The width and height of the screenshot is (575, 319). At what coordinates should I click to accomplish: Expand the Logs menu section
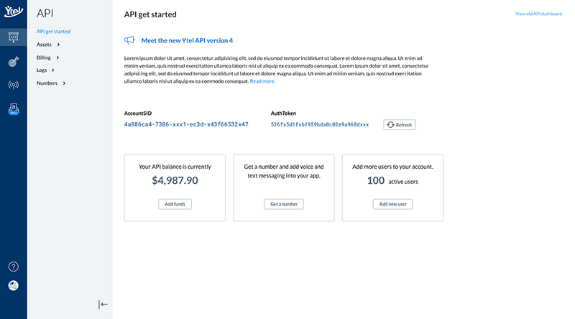point(45,70)
